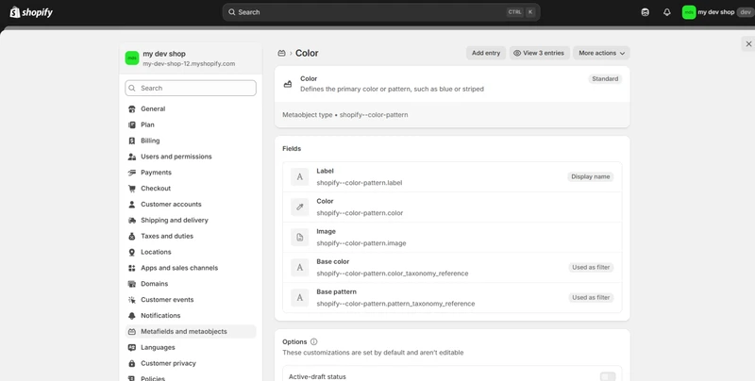
Task: Click the Locations pin icon
Action: click(x=132, y=252)
